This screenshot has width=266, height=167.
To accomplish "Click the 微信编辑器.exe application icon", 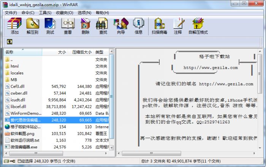I will pyautogui.click(x=7, y=147).
